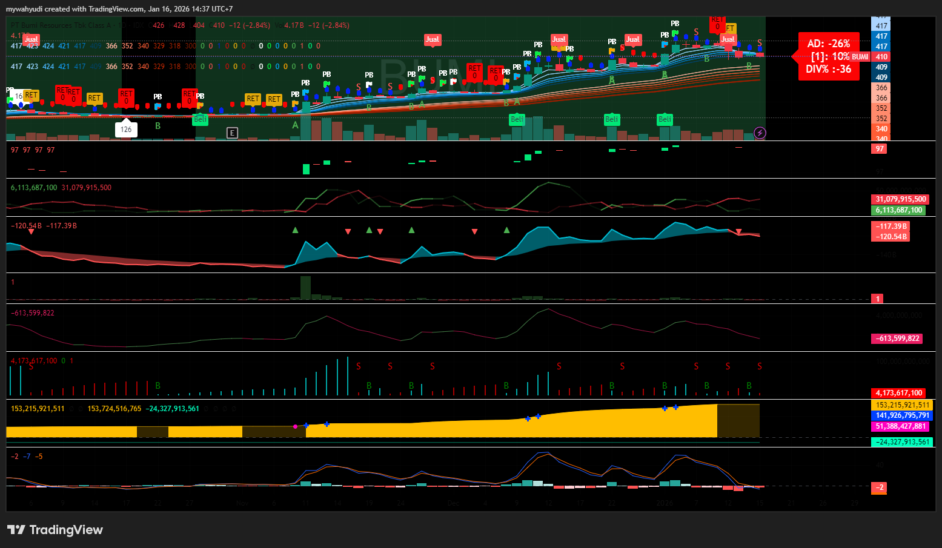Click the pink -613,599,822 scale label
The height and width of the screenshot is (548, 942).
[897, 338]
